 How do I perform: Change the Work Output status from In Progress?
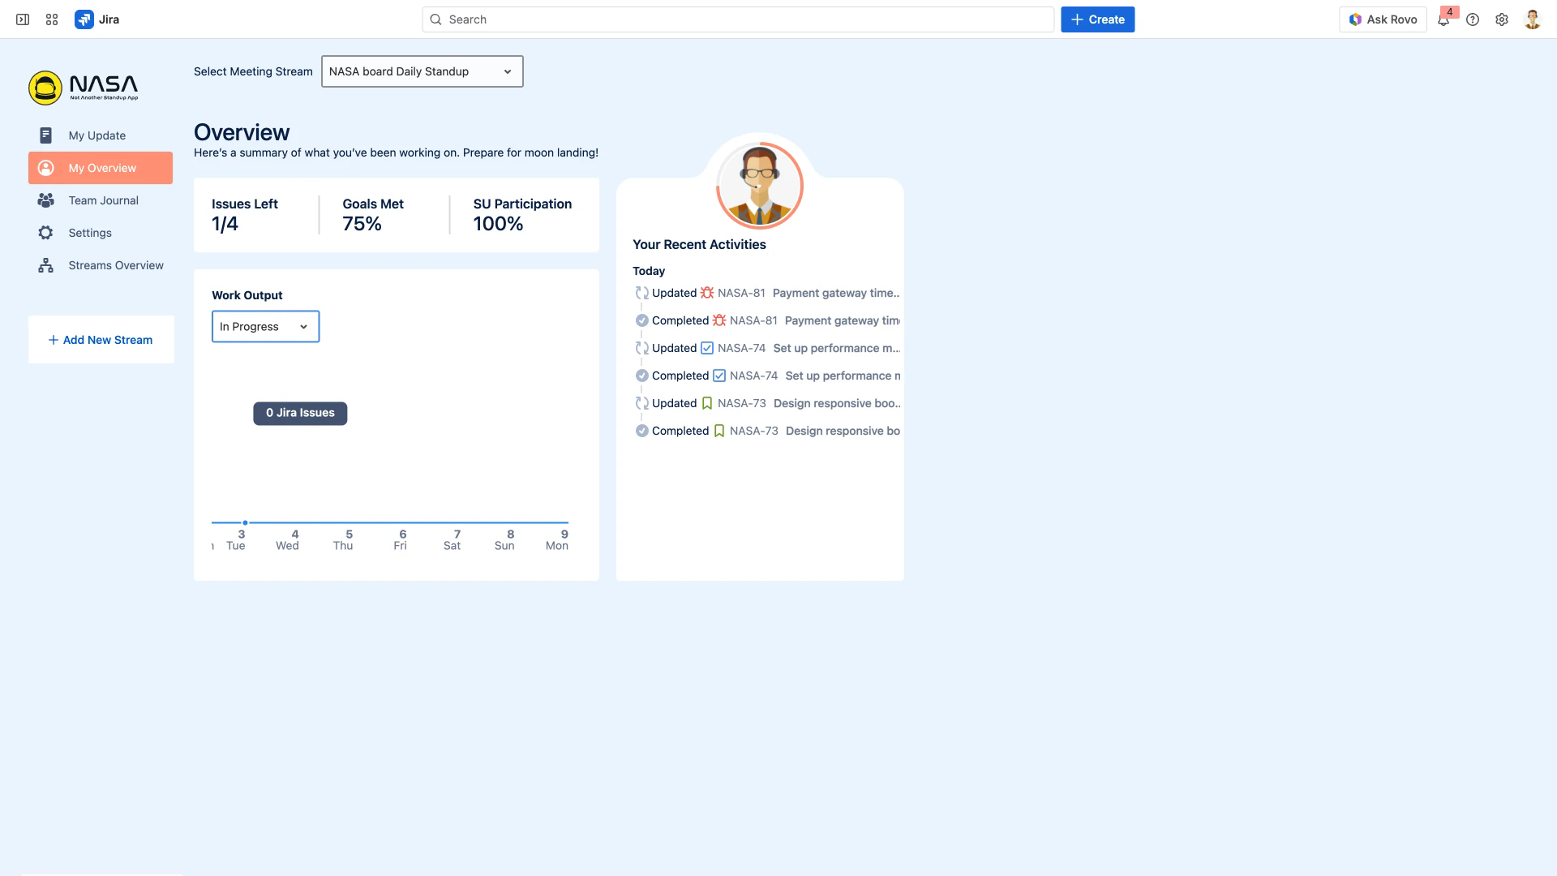pyautogui.click(x=265, y=326)
